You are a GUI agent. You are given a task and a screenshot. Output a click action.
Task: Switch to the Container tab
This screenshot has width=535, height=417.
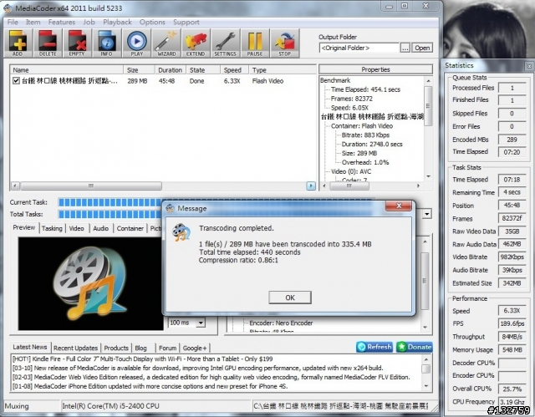(x=130, y=228)
